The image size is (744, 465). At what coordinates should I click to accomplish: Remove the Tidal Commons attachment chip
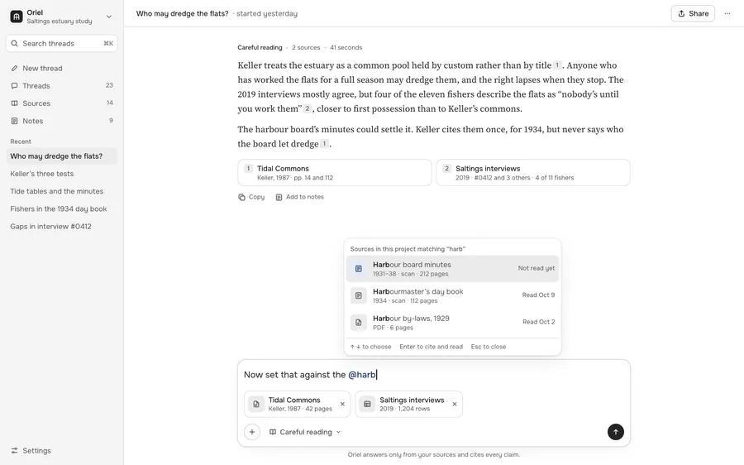[342, 405]
